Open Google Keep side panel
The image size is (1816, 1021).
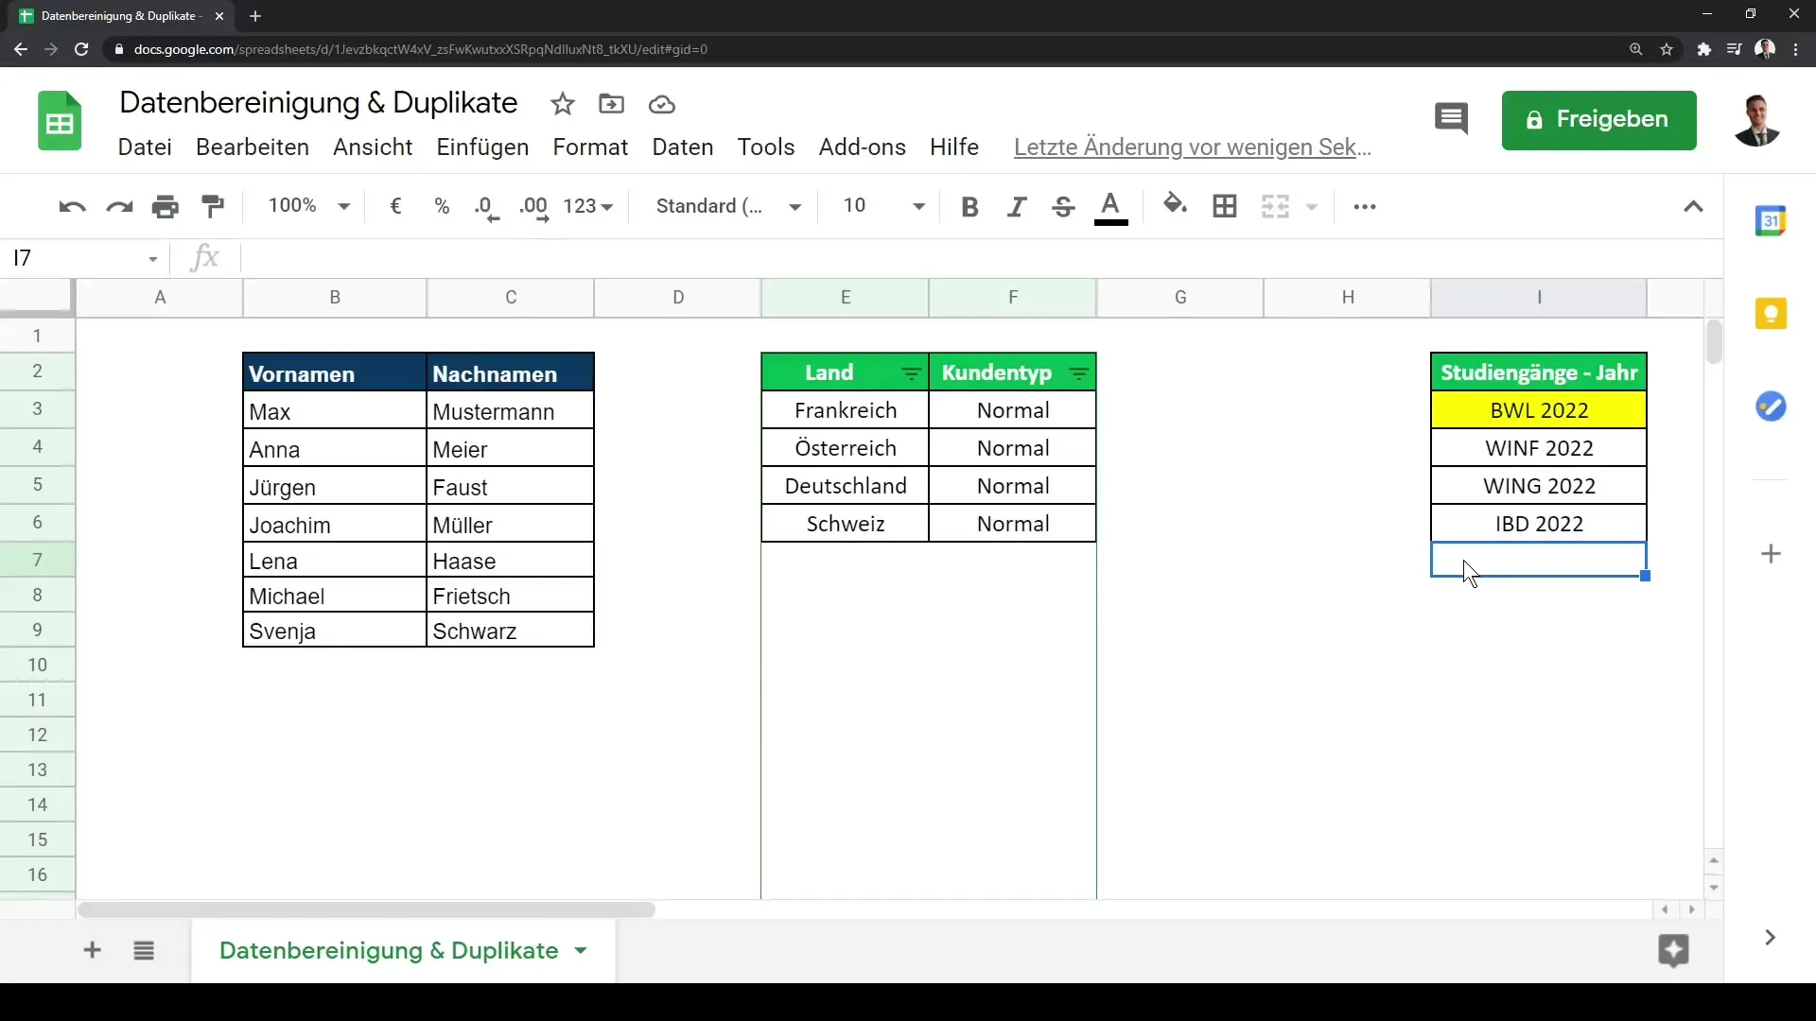click(x=1771, y=314)
